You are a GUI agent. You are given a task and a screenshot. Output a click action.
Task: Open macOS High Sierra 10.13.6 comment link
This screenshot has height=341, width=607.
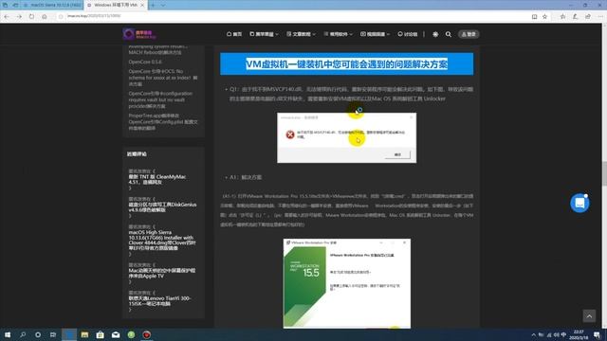162,240
